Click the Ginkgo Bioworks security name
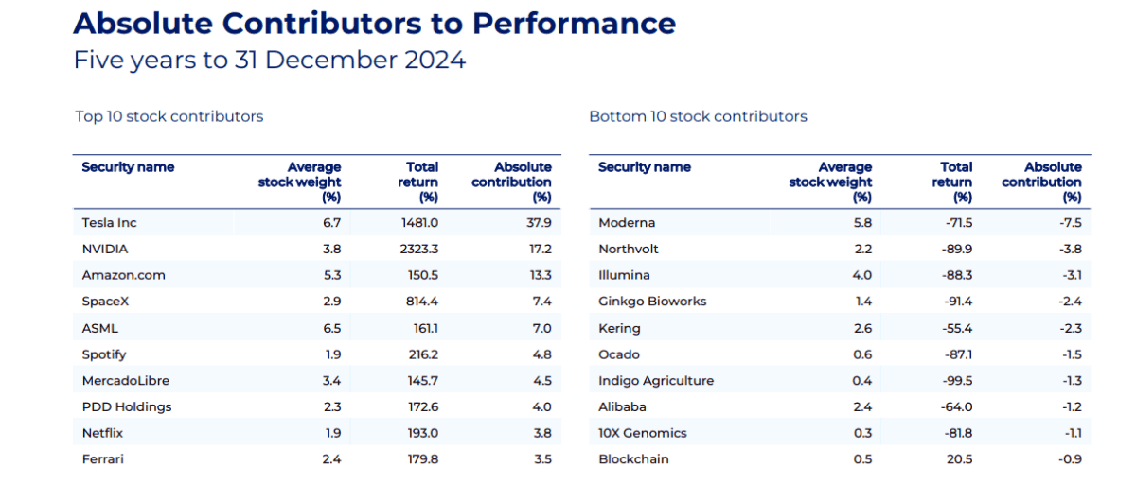This screenshot has width=1136, height=484. click(x=652, y=302)
